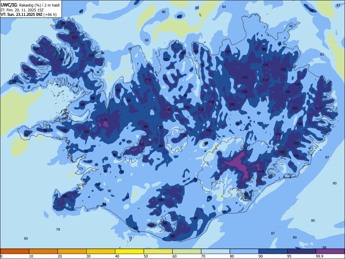This screenshot has height=259, width=345.
Task: Select the '10' tick label on the color scale
Action: tap(31, 256)
